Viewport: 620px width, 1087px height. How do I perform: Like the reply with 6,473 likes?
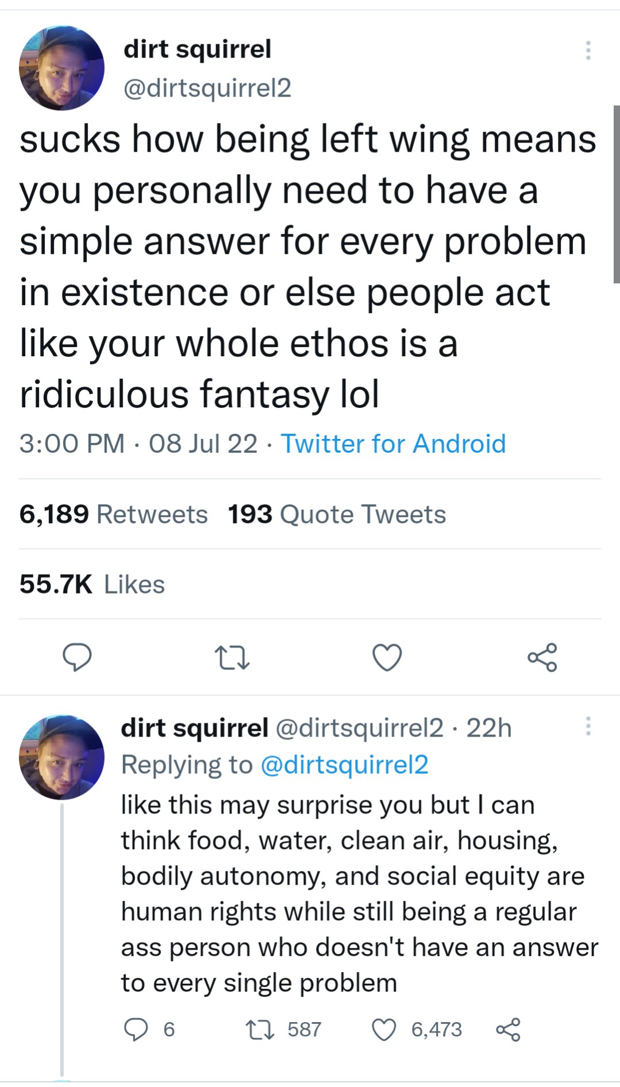(x=384, y=1029)
